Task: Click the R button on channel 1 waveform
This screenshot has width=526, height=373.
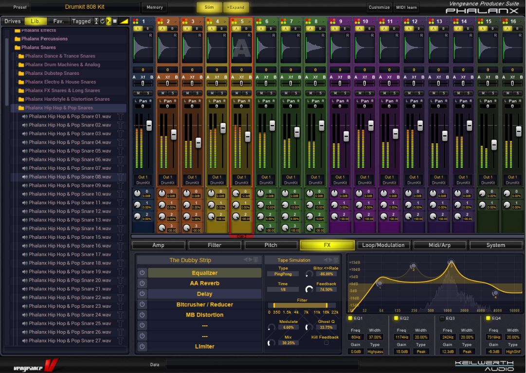Action: click(x=150, y=36)
